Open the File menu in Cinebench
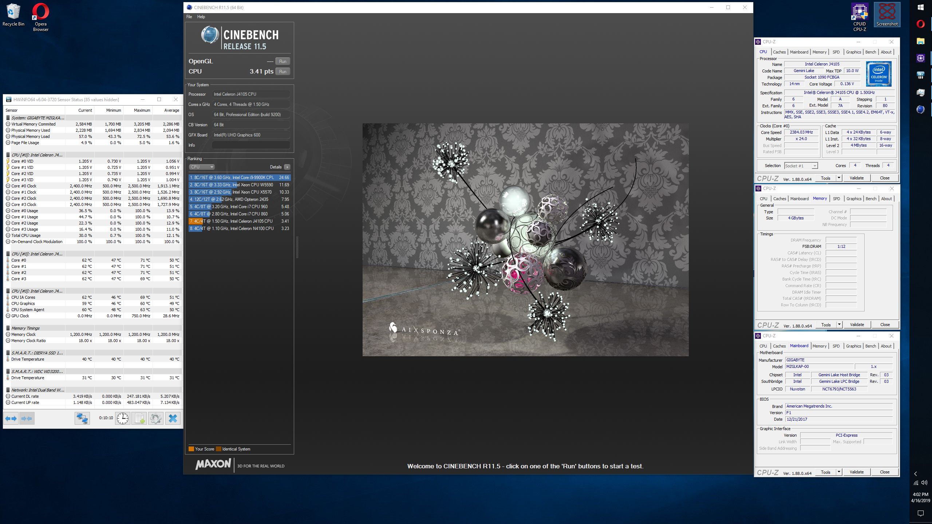The width and height of the screenshot is (932, 524). click(189, 17)
